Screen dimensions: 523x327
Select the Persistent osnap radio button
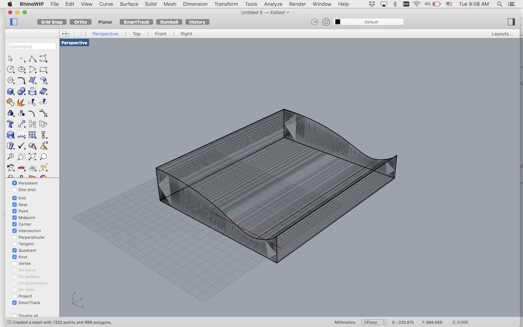(14, 183)
